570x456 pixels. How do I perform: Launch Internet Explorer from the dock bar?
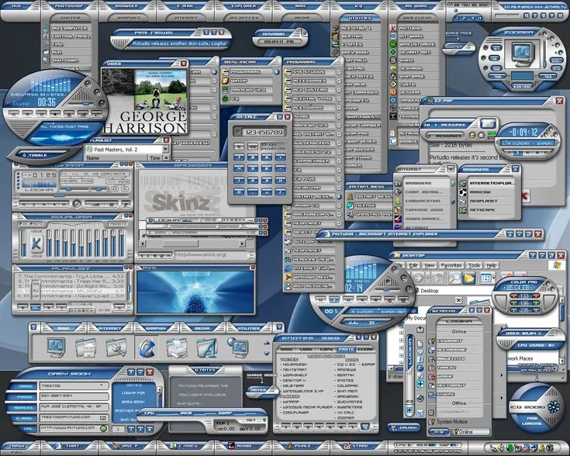point(147,348)
